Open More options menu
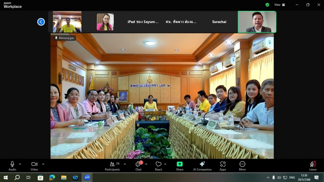 click(x=242, y=166)
